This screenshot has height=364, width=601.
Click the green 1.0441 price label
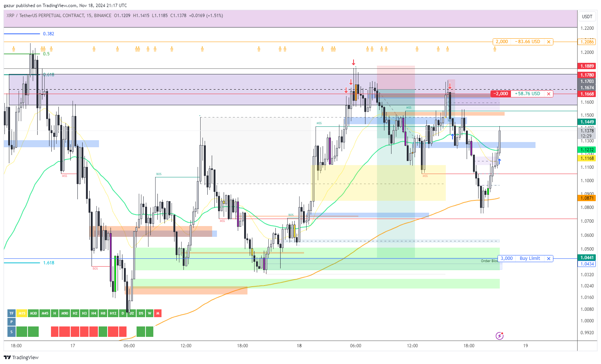click(x=587, y=258)
